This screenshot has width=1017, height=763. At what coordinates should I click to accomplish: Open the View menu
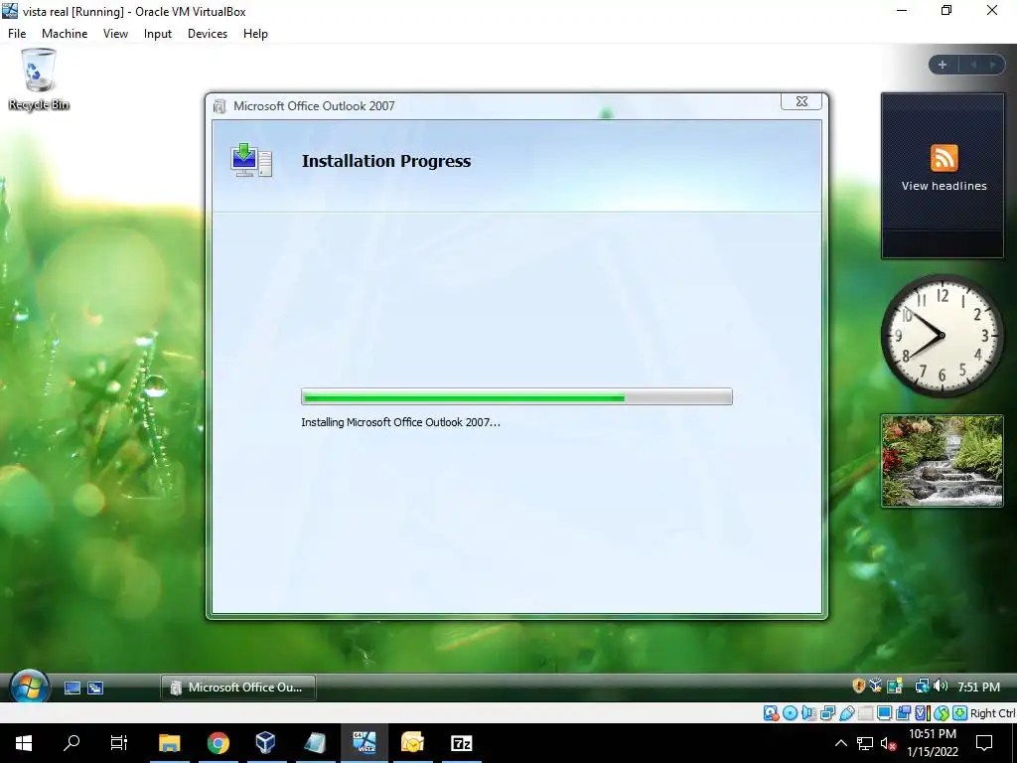(x=115, y=34)
